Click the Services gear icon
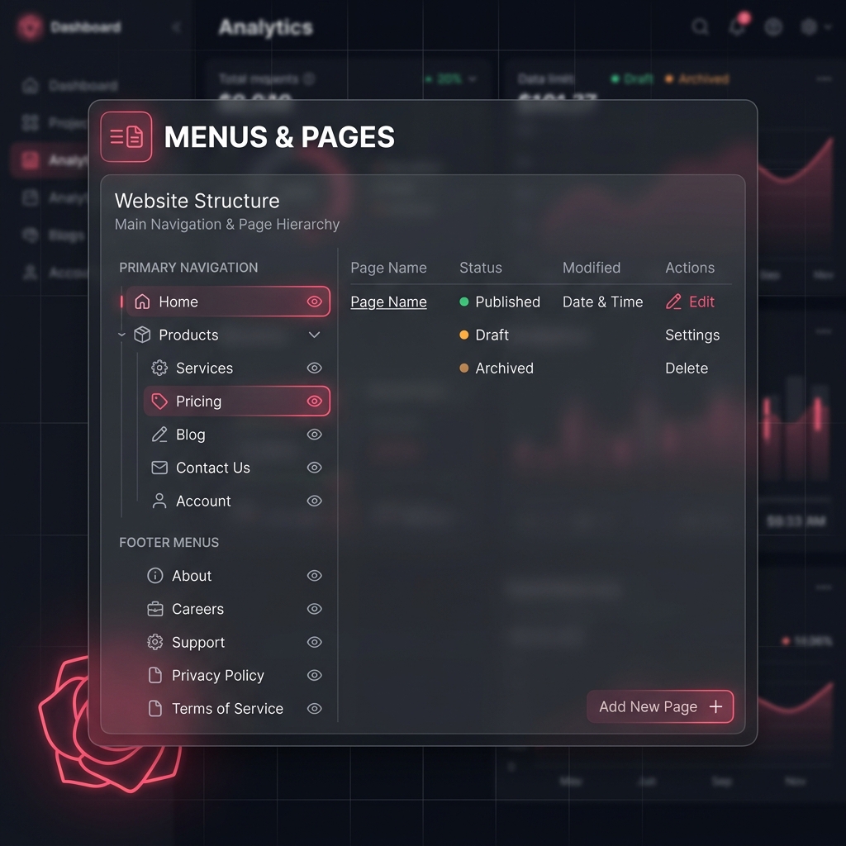This screenshot has width=846, height=846. [x=159, y=368]
